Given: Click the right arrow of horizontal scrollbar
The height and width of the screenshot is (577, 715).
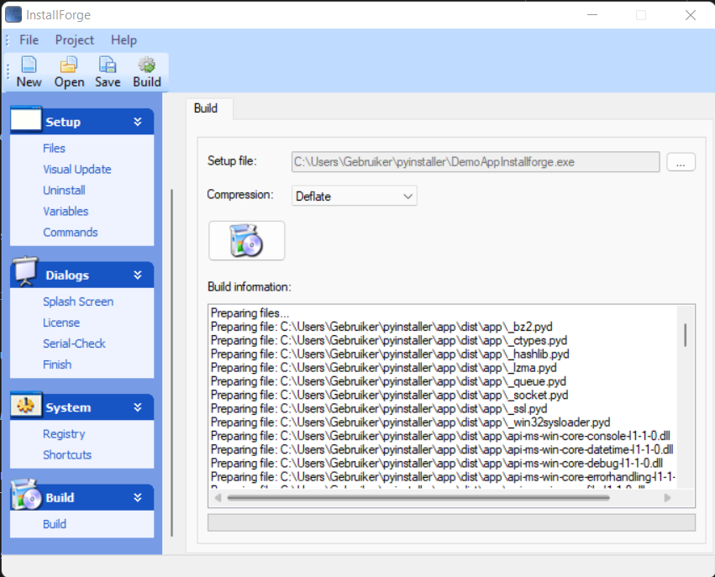Looking at the screenshot, I should pos(667,498).
